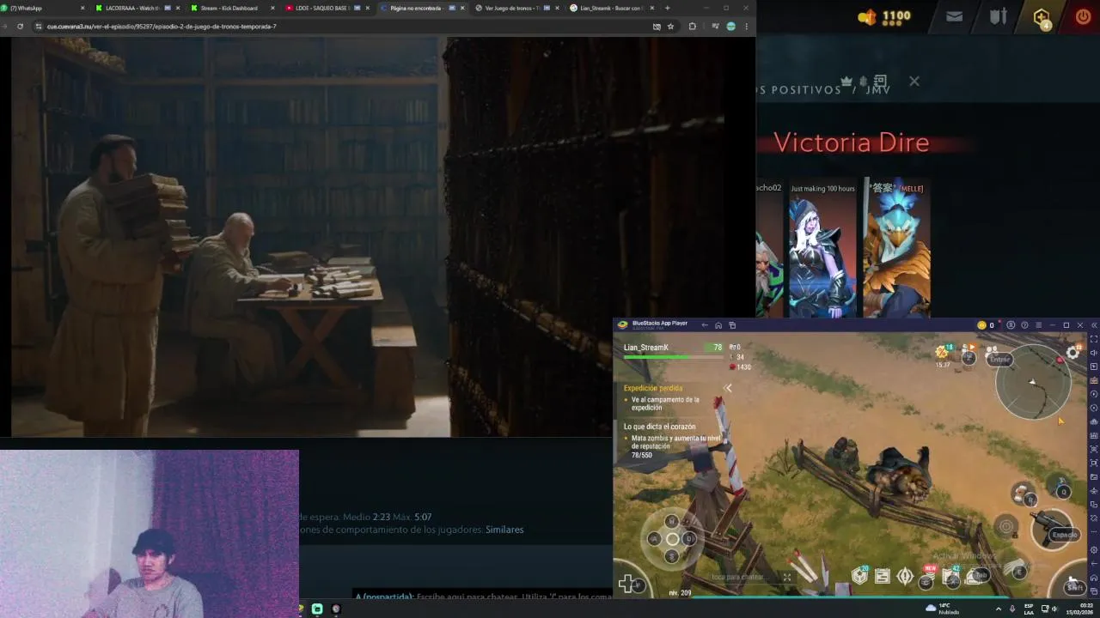Open the Dota armory shield and sword icon

click(998, 16)
